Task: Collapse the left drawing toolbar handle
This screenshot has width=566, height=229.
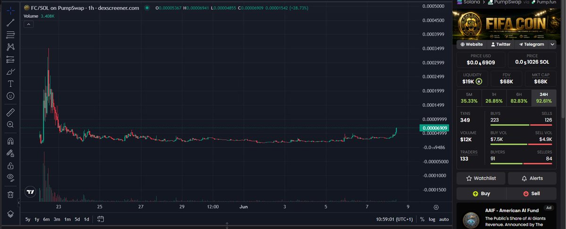Action: point(19,204)
